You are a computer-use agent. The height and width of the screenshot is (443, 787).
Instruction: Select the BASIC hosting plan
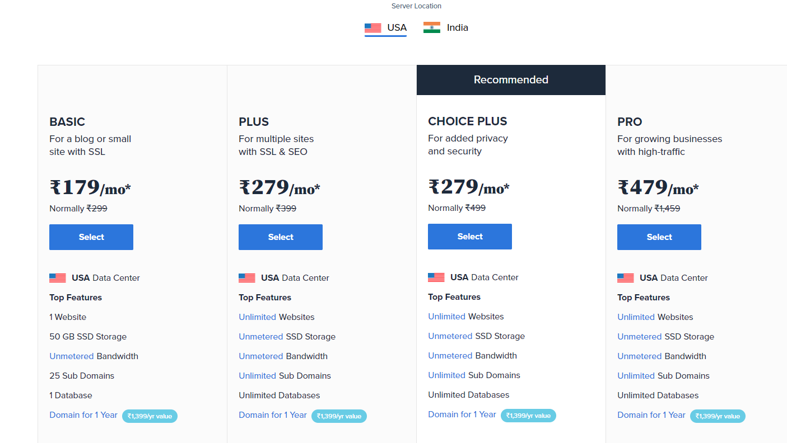click(91, 237)
